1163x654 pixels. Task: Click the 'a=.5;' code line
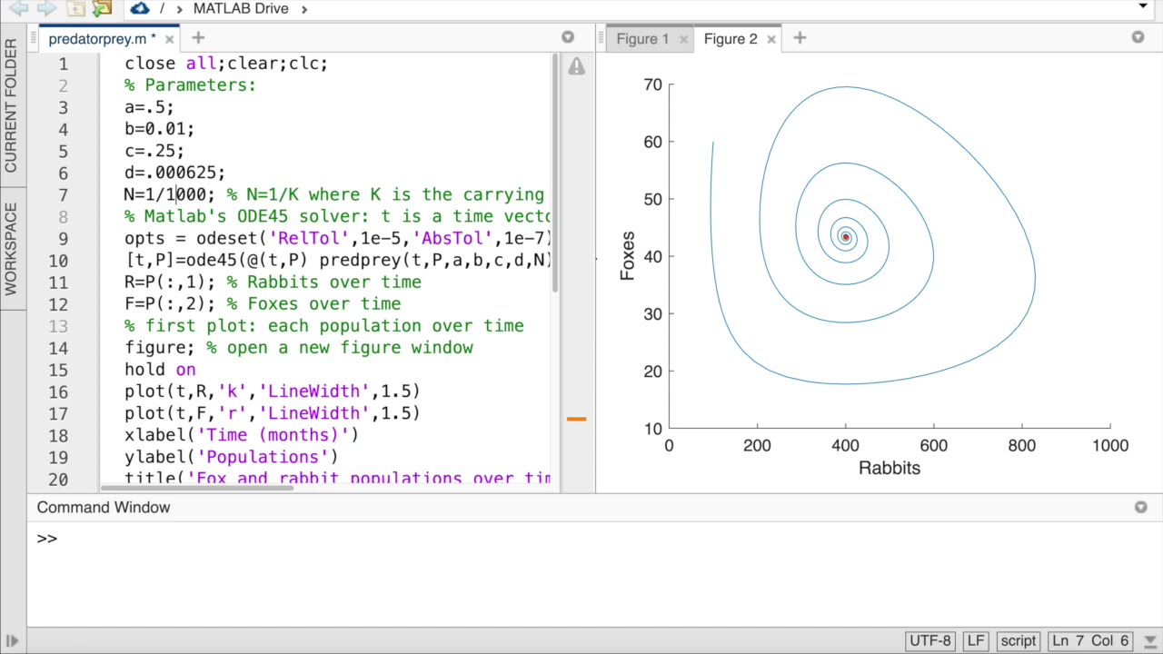(x=149, y=107)
